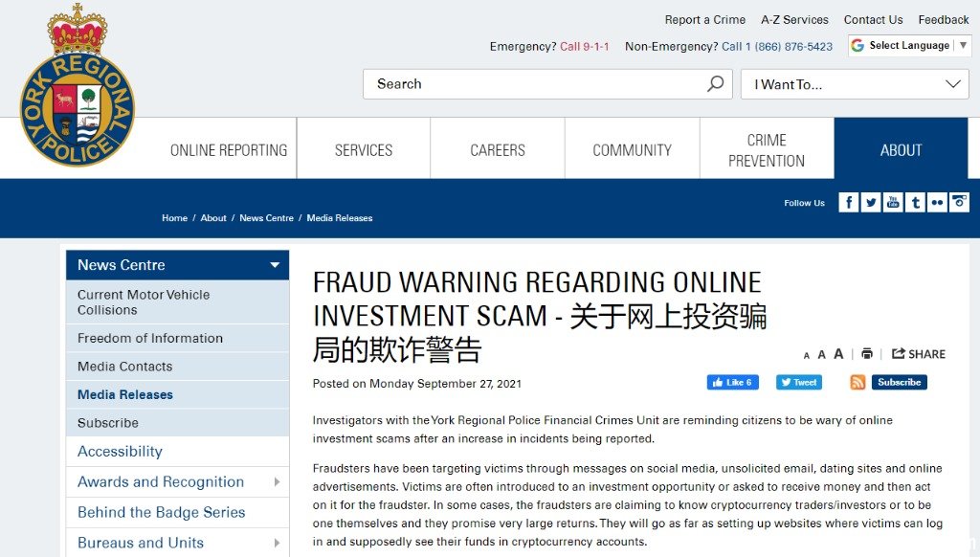Viewport: 980px width, 557px height.
Task: Expand Awards and Recognition submenu arrow
Action: 277,482
